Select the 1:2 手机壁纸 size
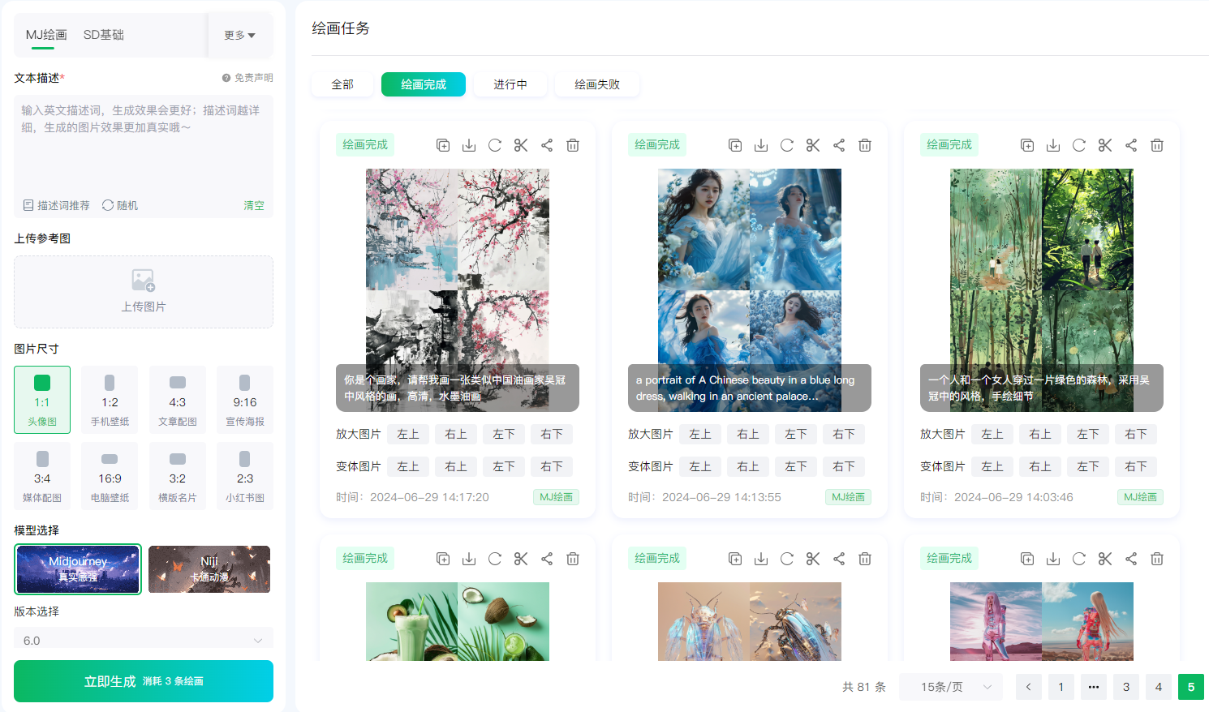The height and width of the screenshot is (712, 1209). [110, 400]
